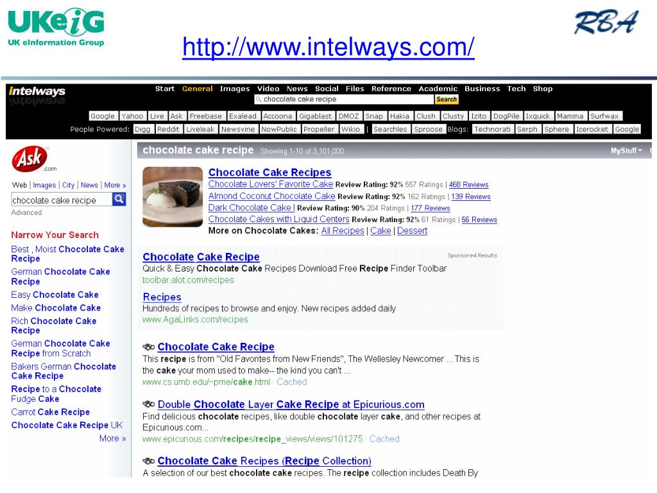Click Make Chocolate Cake suggestion

tap(56, 307)
